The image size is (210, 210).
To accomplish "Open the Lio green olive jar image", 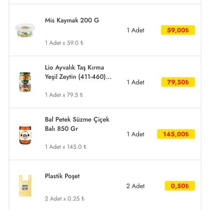I will pyautogui.click(x=25, y=82).
